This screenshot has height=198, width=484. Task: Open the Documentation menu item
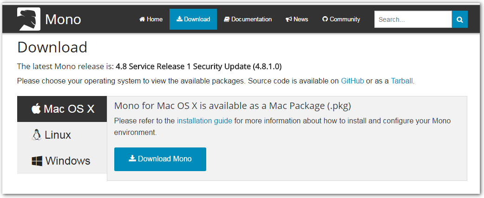click(x=248, y=19)
